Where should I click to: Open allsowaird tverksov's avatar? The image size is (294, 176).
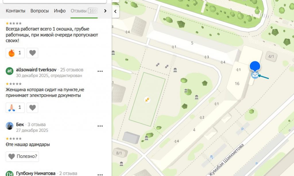10,71
